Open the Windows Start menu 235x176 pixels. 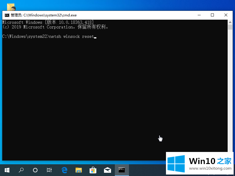(x=7, y=170)
